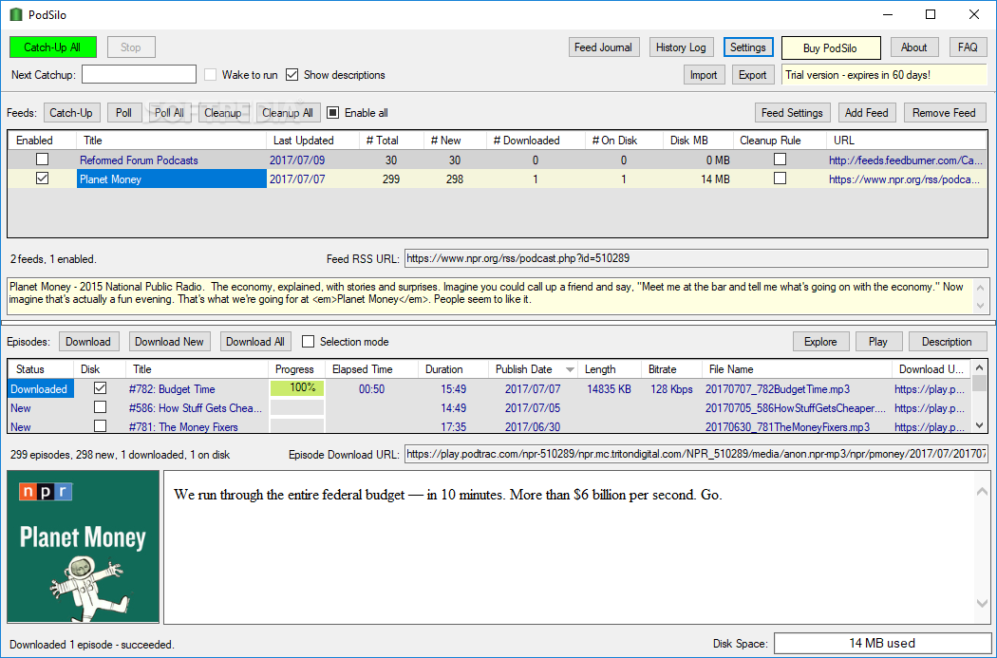Image resolution: width=997 pixels, height=658 pixels.
Task: Open the Feed Journal
Action: click(603, 47)
